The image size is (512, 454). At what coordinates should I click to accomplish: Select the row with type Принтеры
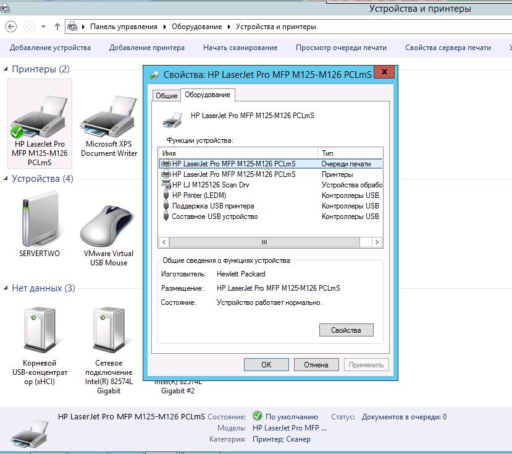pos(271,174)
